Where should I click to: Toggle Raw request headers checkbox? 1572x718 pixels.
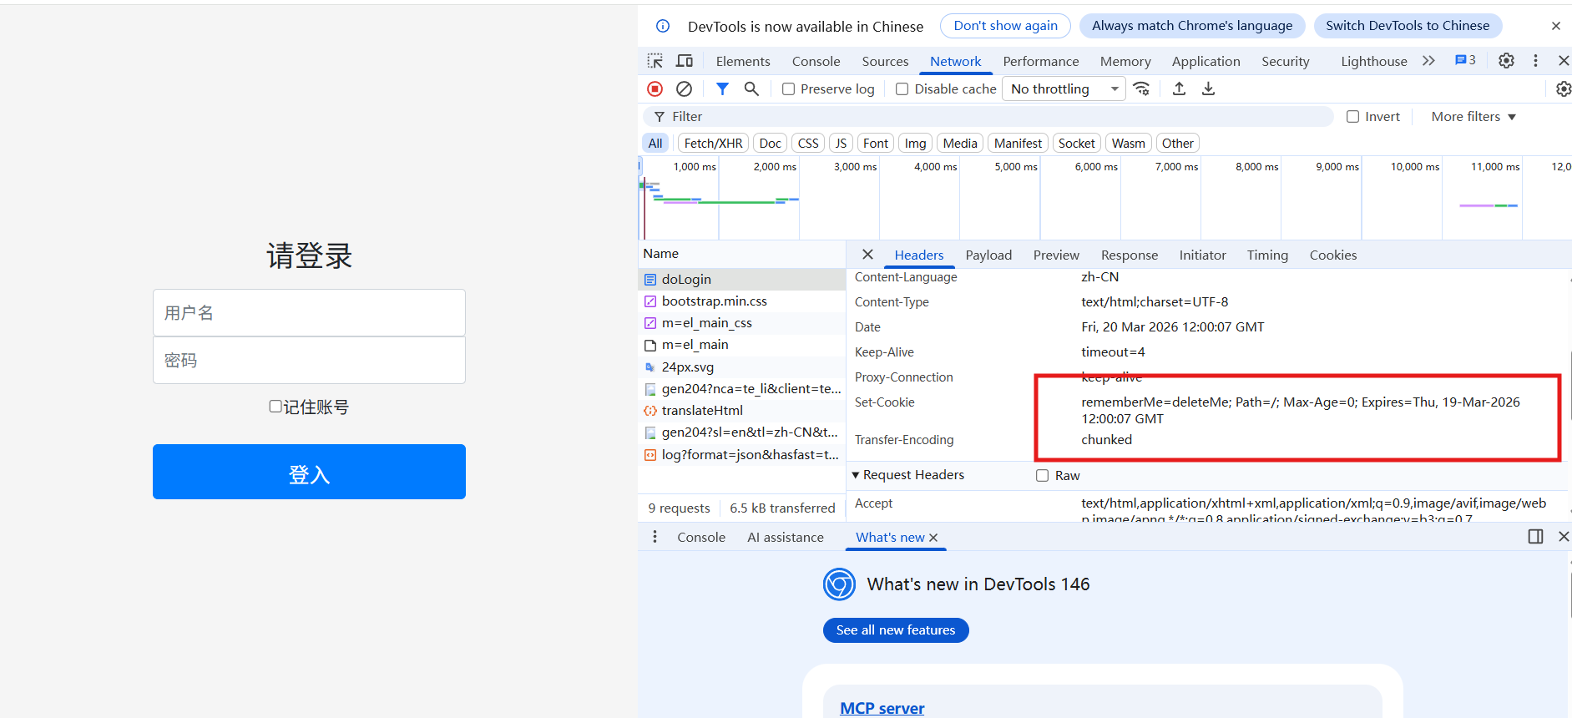pyautogui.click(x=1042, y=475)
